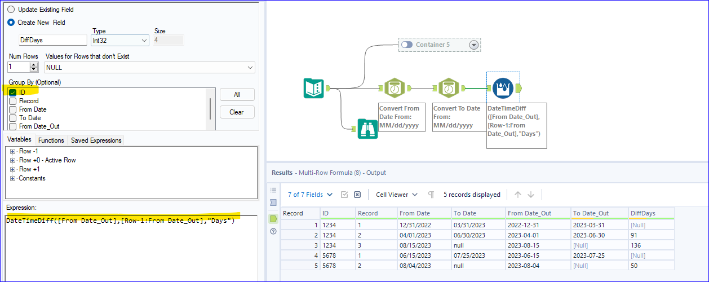The height and width of the screenshot is (282, 709).
Task: Open the results help question mark icon
Action: point(273,231)
